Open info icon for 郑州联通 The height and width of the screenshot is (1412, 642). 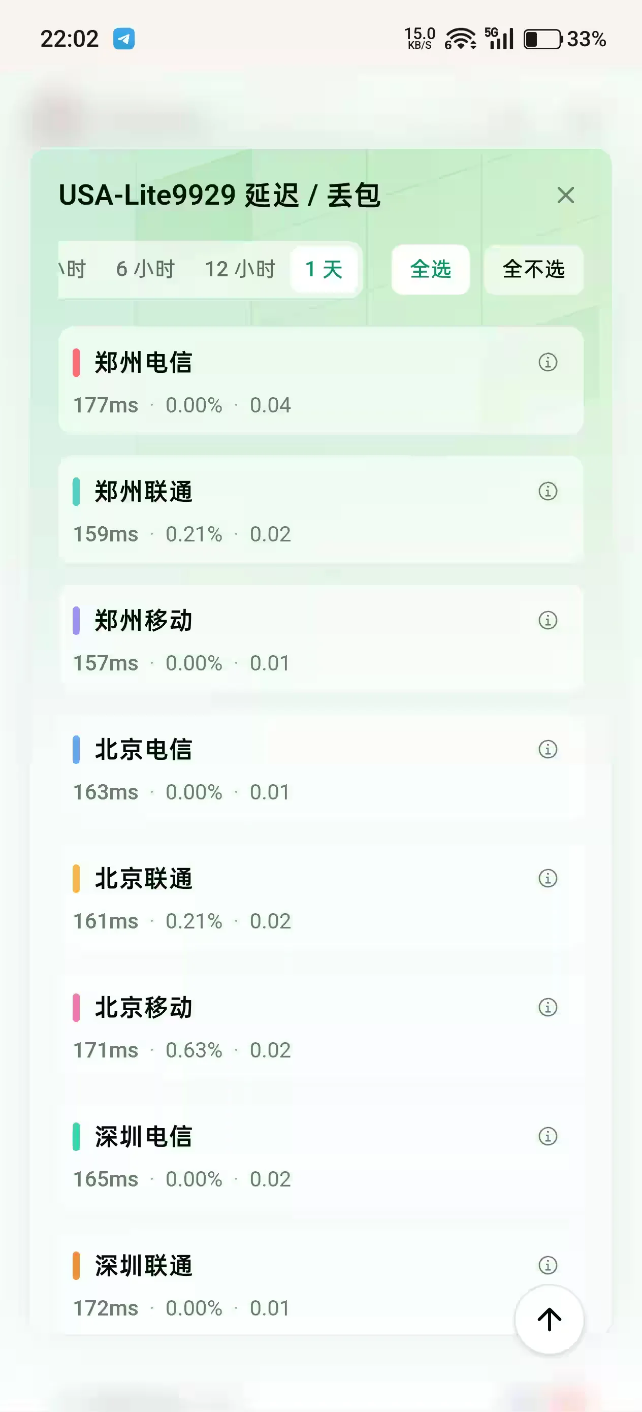[x=548, y=491]
